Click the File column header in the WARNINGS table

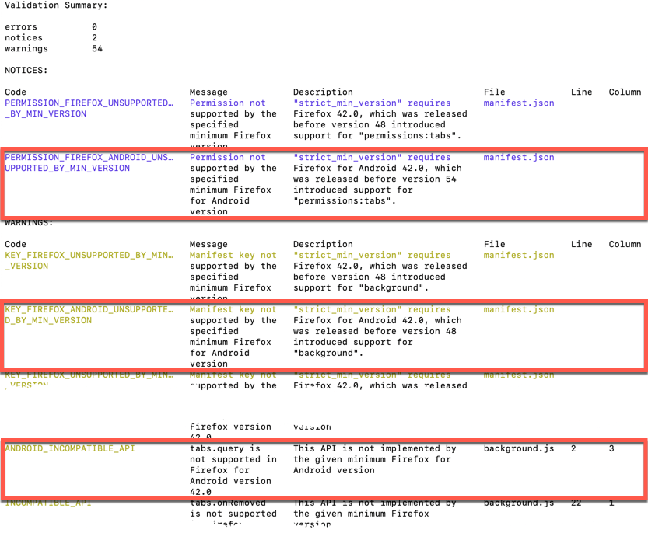[494, 244]
